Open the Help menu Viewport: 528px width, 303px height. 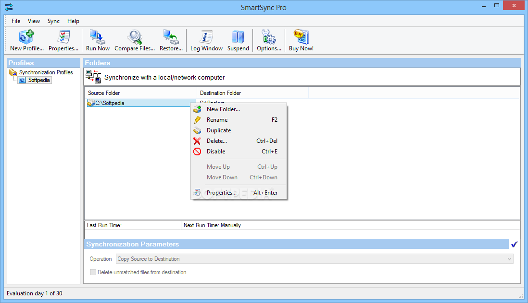coord(73,21)
